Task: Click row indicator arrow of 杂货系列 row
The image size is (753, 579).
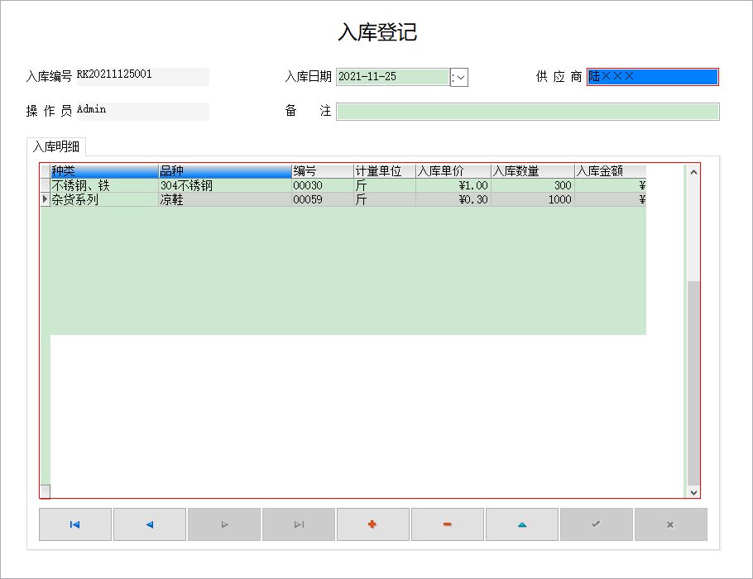Action: pyautogui.click(x=46, y=199)
